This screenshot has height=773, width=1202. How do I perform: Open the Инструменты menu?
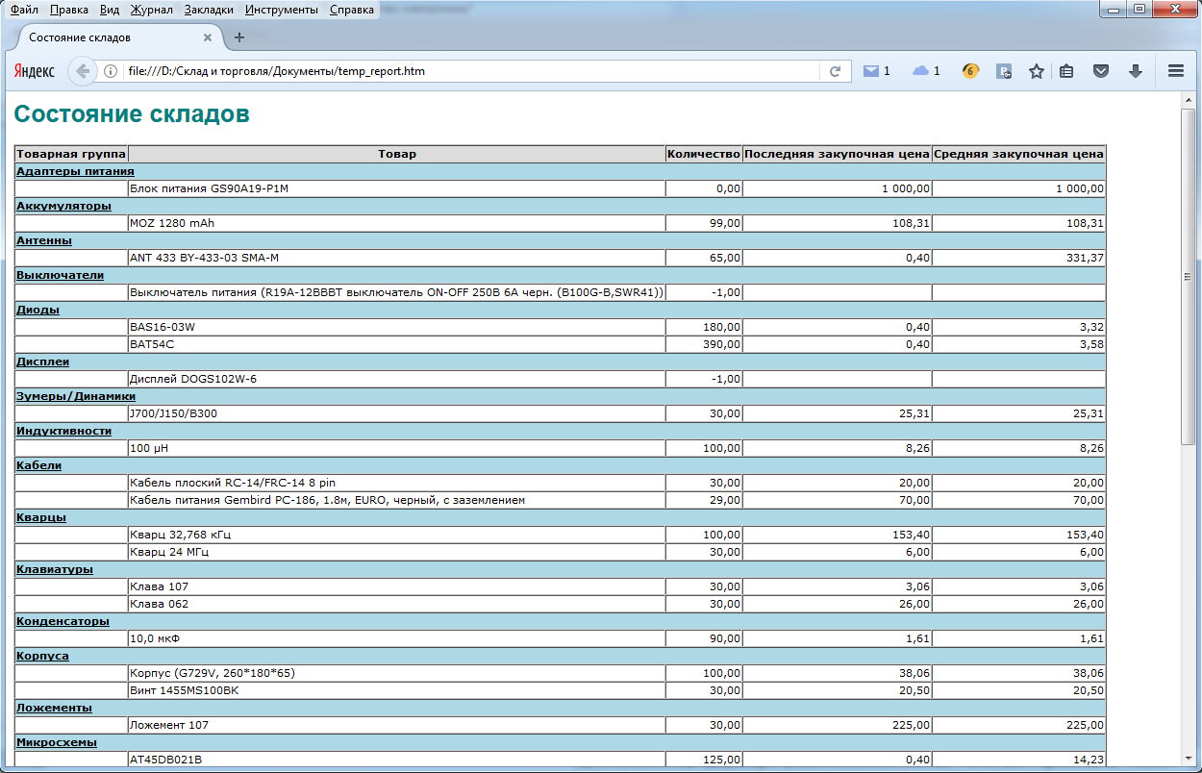tap(281, 10)
